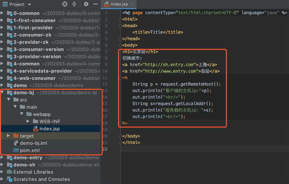Open Project panel settings gear

point(86,4)
